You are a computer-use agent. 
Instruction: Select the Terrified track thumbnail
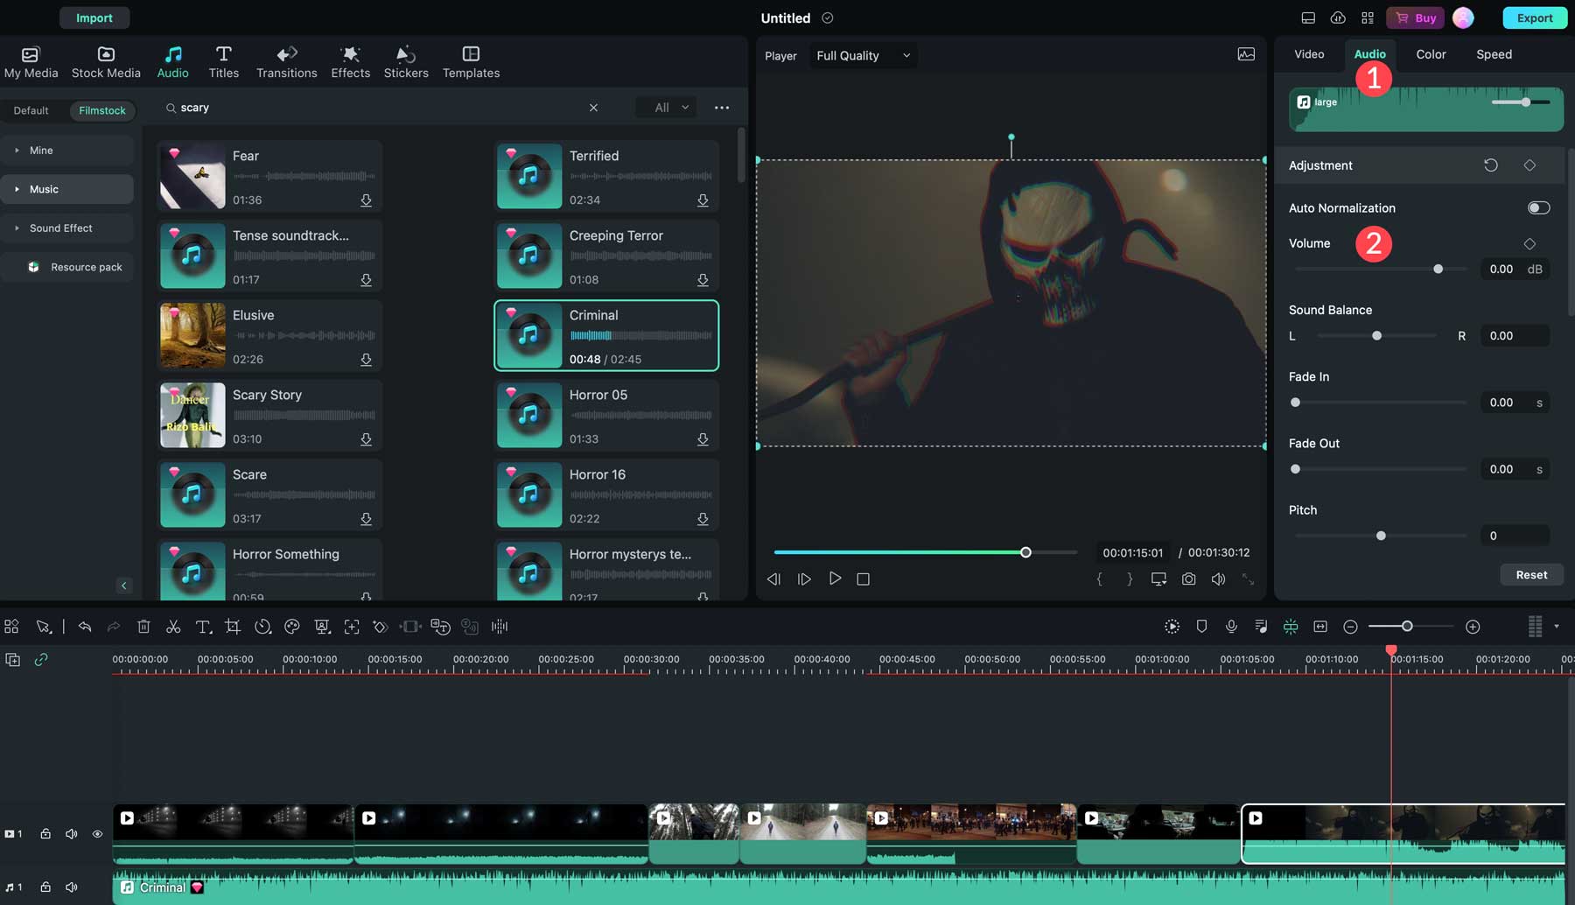tap(528, 175)
